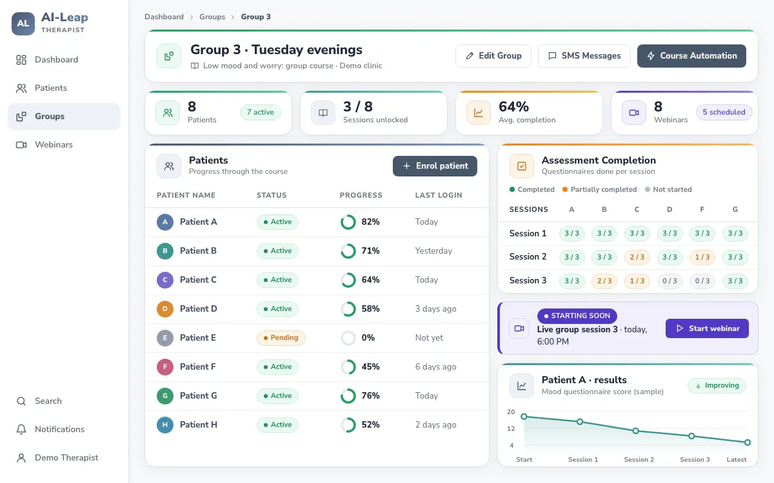
Task: Open the Patients sidebar item
Action: pos(64,88)
